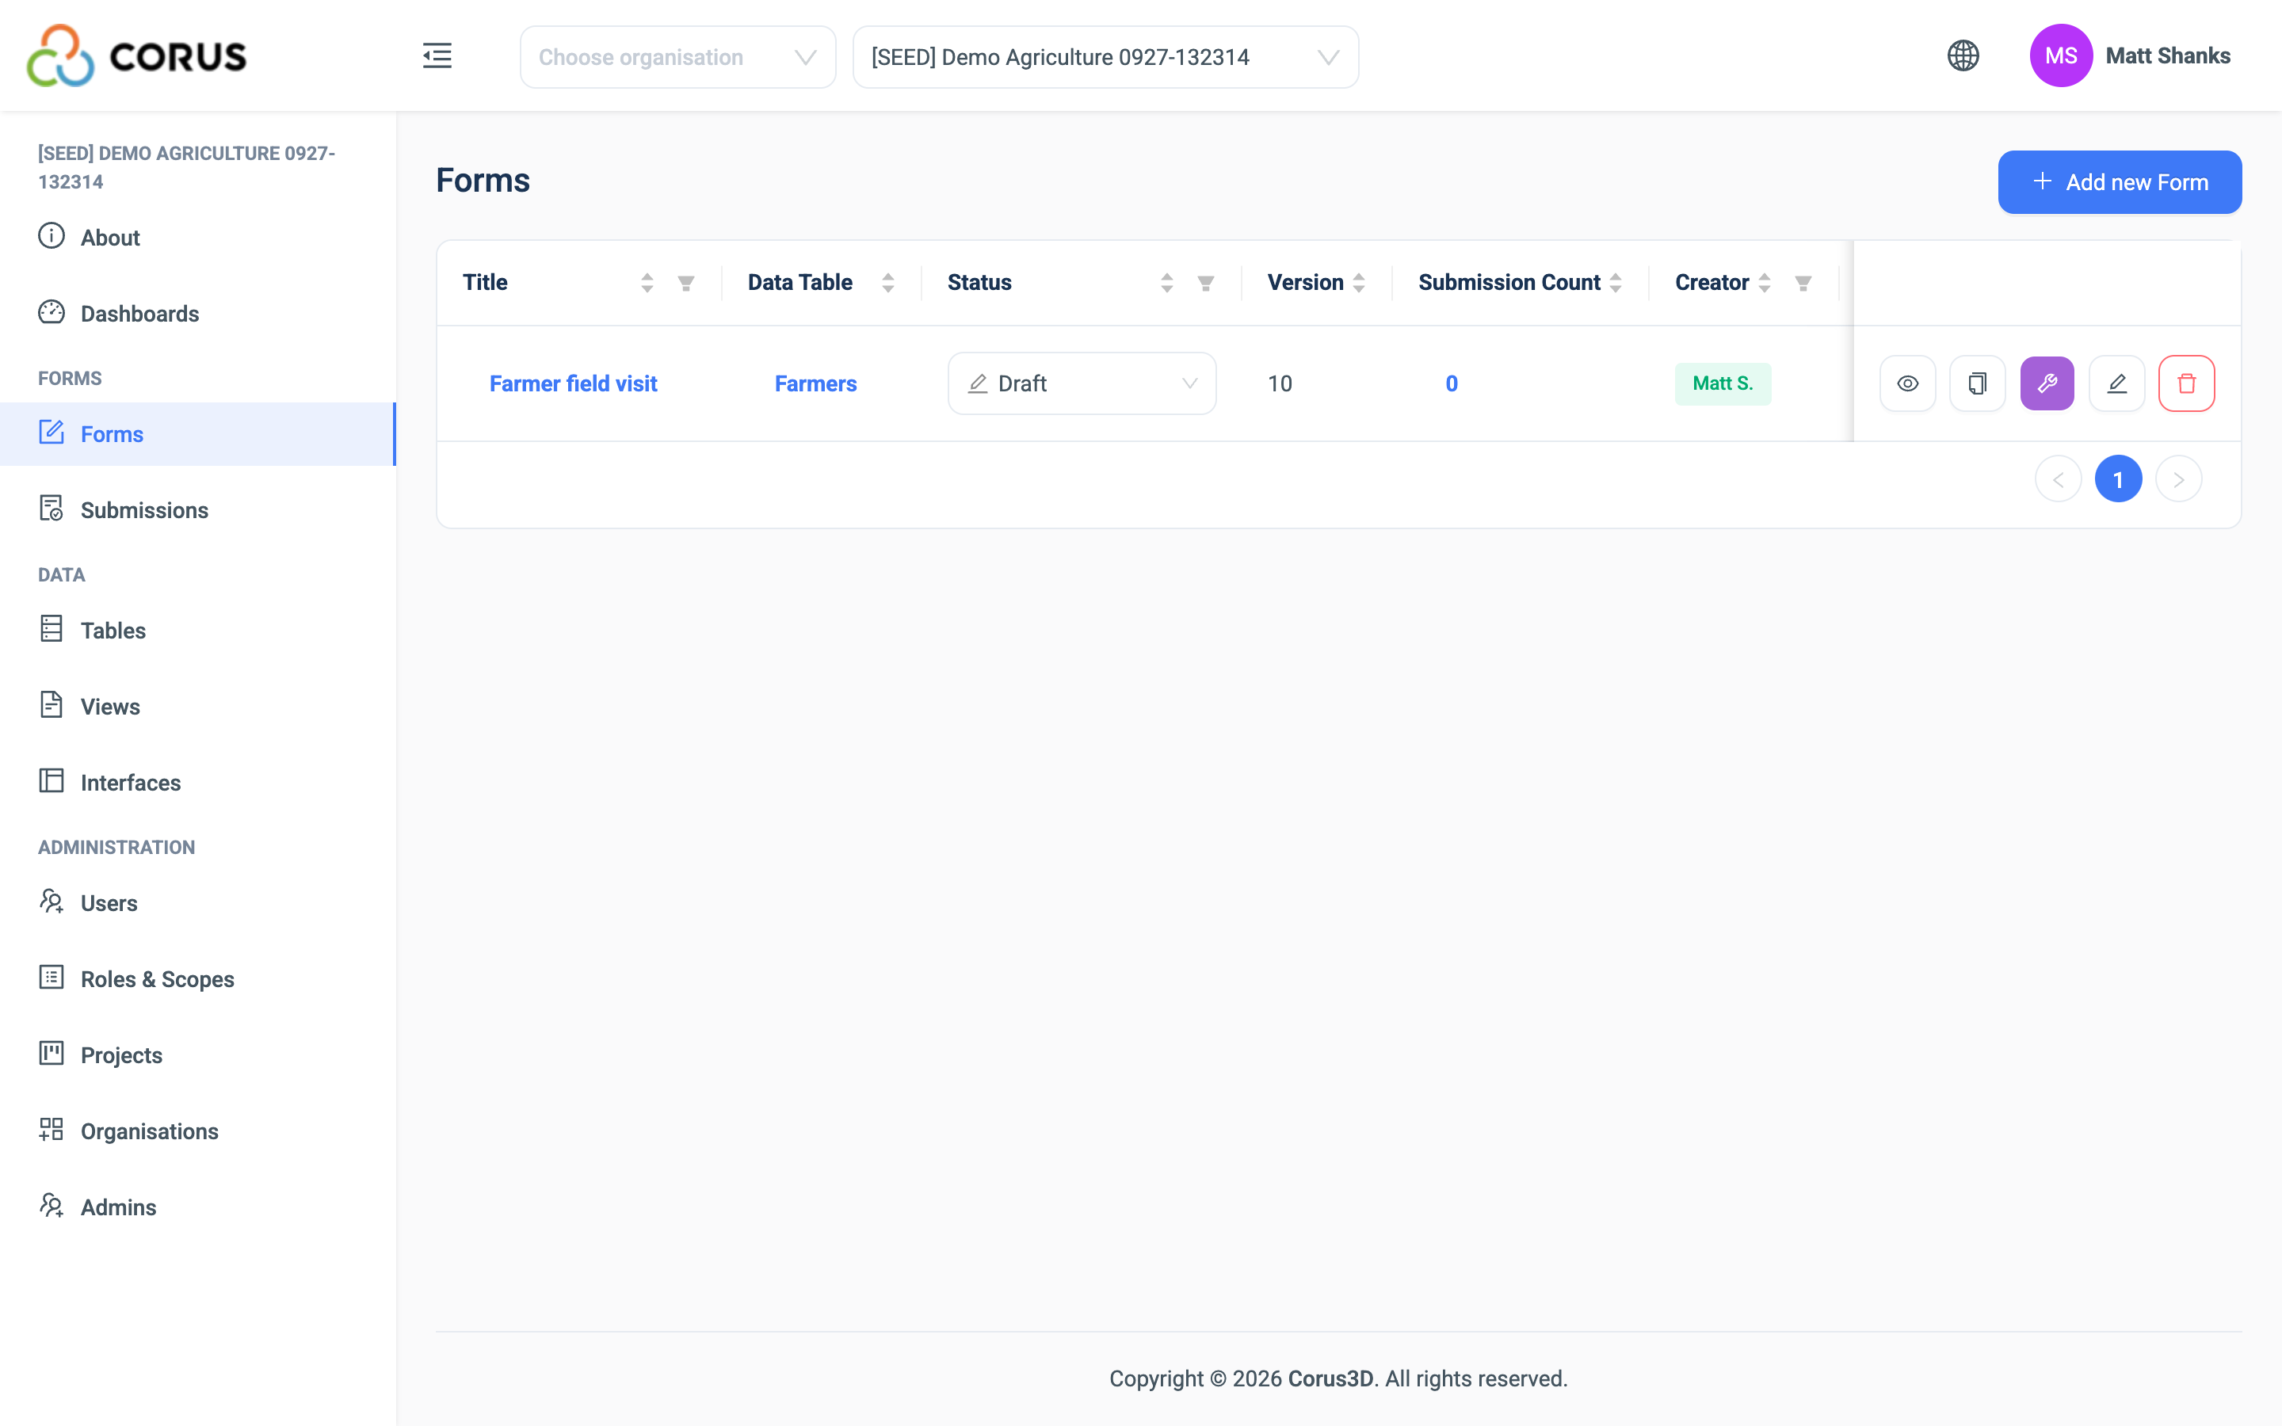Screen dimensions: 2282x1426
Task: Open Projects in the sidebar
Action: click(x=198, y=1055)
